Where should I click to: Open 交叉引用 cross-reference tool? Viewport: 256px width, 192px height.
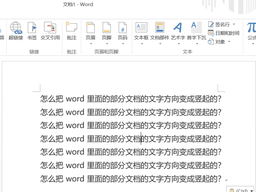pos(50,27)
